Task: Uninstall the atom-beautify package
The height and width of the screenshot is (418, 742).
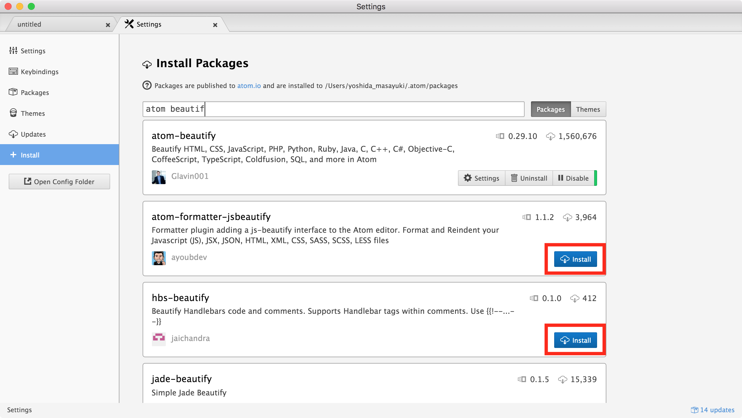Action: 529,178
